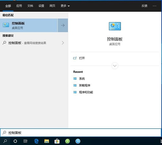
Task: Expand chevron on 查看网络搜索结果 row
Action: click(x=63, y=43)
